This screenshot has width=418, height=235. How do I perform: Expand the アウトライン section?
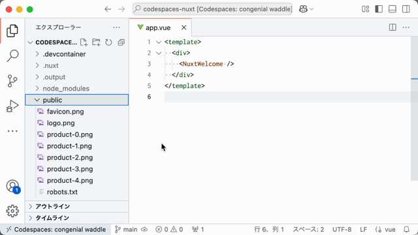[77, 206]
